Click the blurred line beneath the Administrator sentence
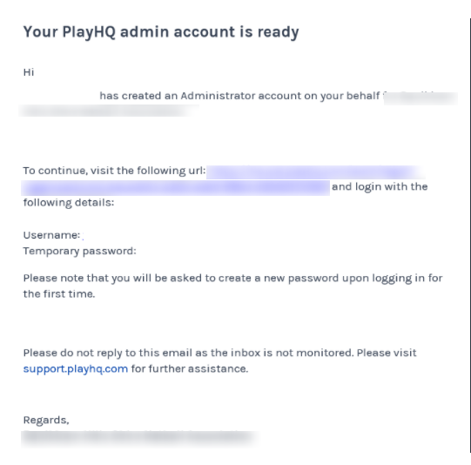This screenshot has height=465, width=471. [x=109, y=111]
